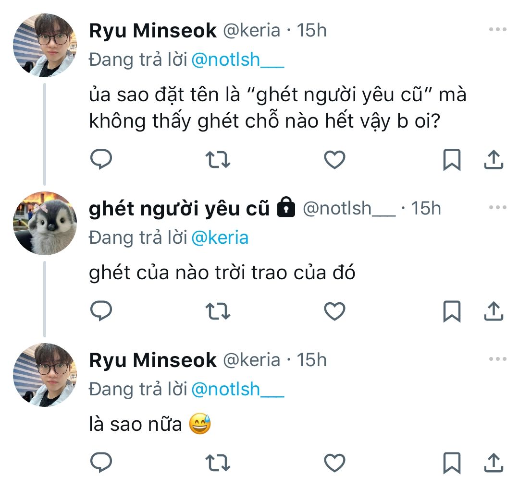519x487 pixels.
Task: Retweet the "là sao nữa" tweet
Action: [x=218, y=463]
